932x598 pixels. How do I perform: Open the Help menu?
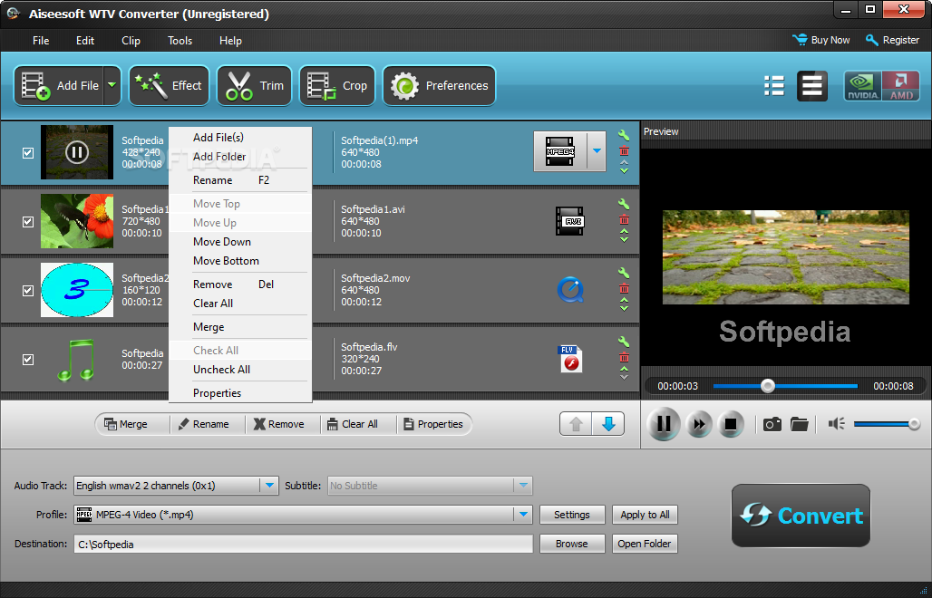[230, 41]
